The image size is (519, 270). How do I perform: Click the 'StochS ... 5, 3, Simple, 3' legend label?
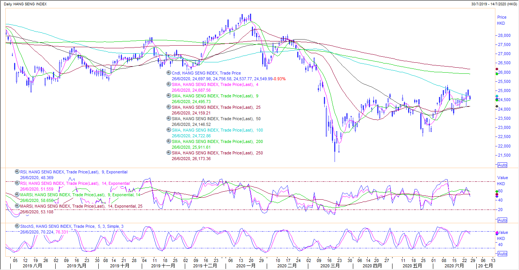[x=72, y=226]
